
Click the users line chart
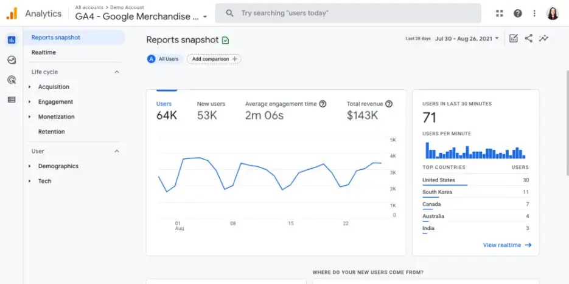[270, 174]
